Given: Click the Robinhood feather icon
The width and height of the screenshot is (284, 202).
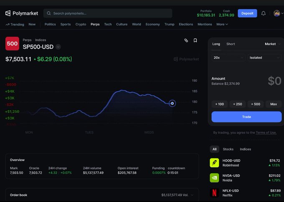Looking at the screenshot, I should click(214, 163).
